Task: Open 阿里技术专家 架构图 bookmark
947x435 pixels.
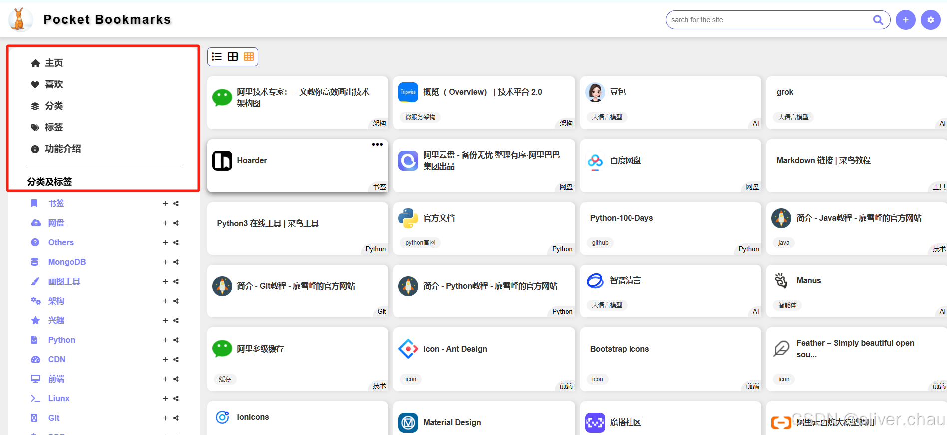Action: (298, 103)
